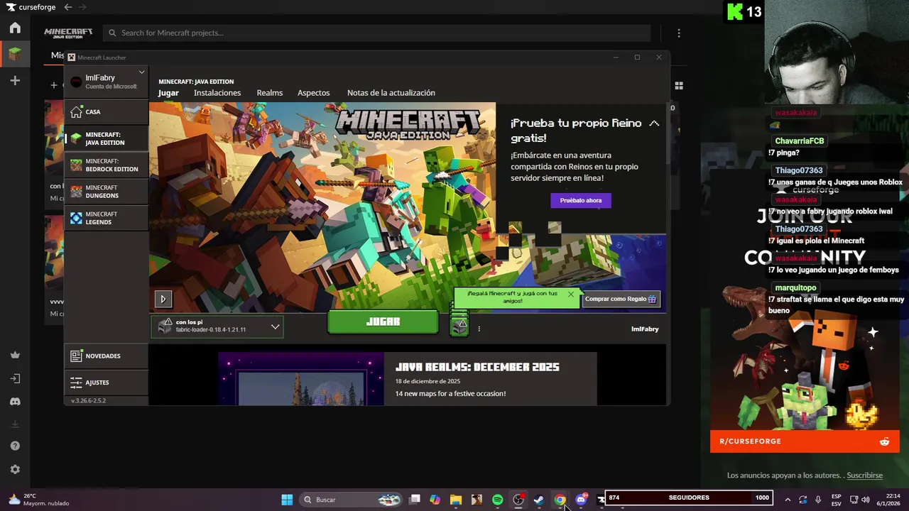Open Discord from taskbar
The height and width of the screenshot is (511, 909).
(x=581, y=500)
